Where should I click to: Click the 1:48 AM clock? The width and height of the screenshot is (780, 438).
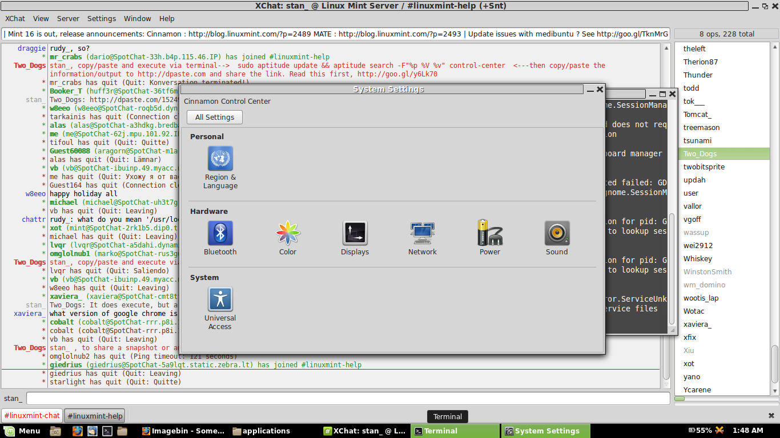tap(749, 431)
